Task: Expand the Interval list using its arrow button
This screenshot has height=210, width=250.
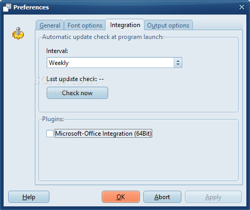Action: [178, 63]
